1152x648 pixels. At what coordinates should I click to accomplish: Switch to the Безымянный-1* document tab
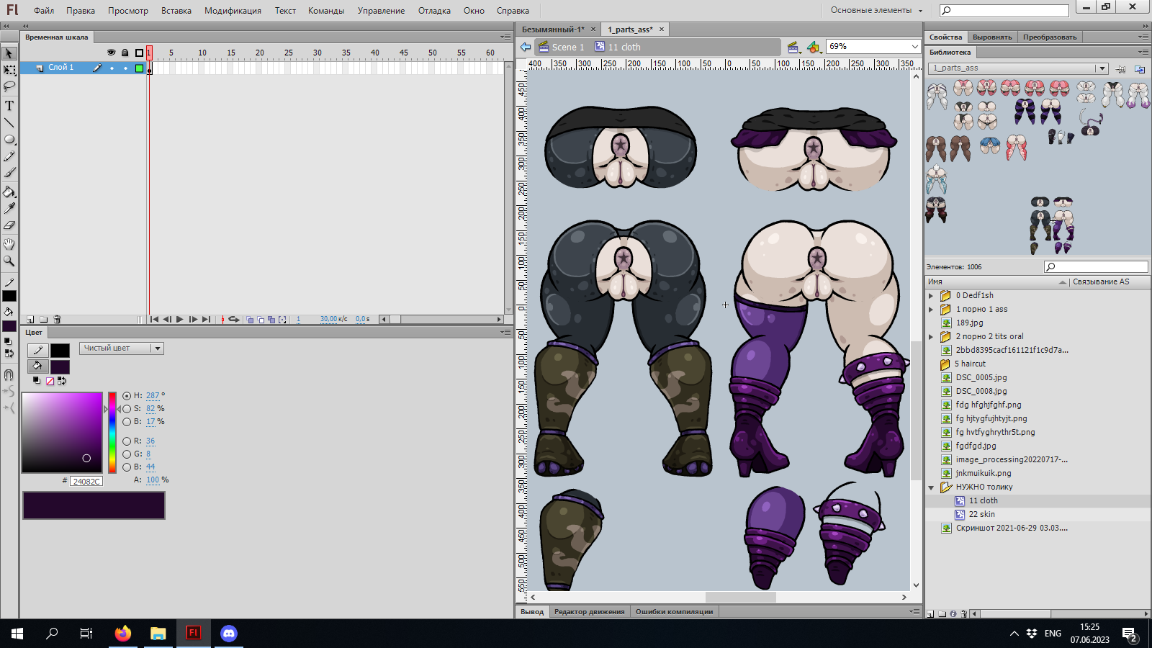553,30
